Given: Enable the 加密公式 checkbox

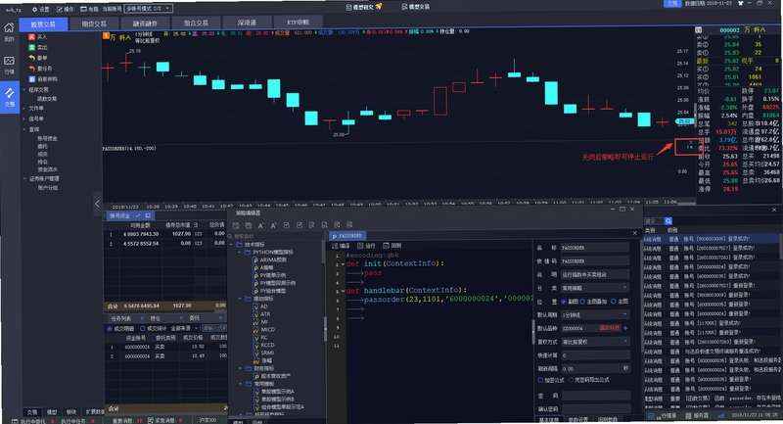Looking at the screenshot, I should (x=540, y=380).
